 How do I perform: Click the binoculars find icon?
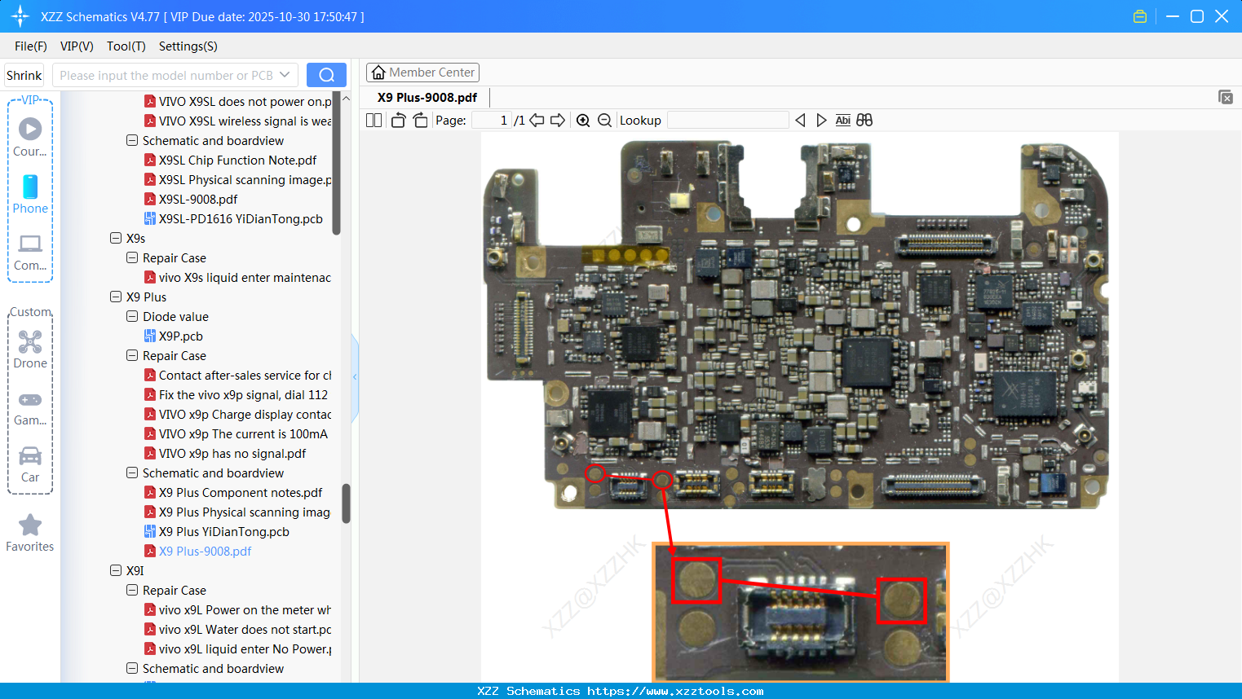click(864, 121)
